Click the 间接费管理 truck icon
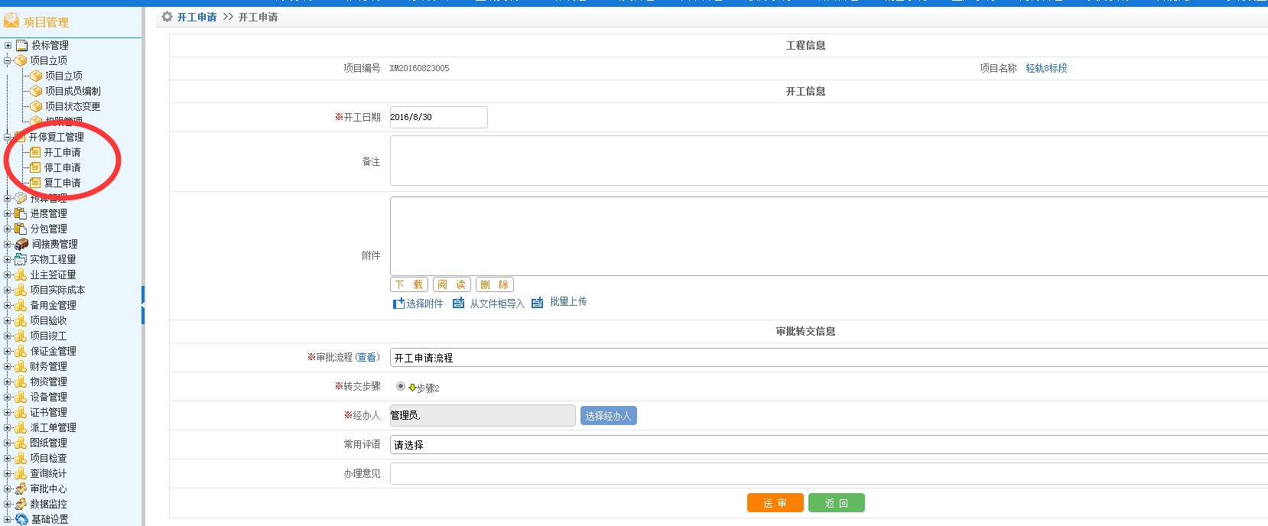 pyautogui.click(x=21, y=244)
